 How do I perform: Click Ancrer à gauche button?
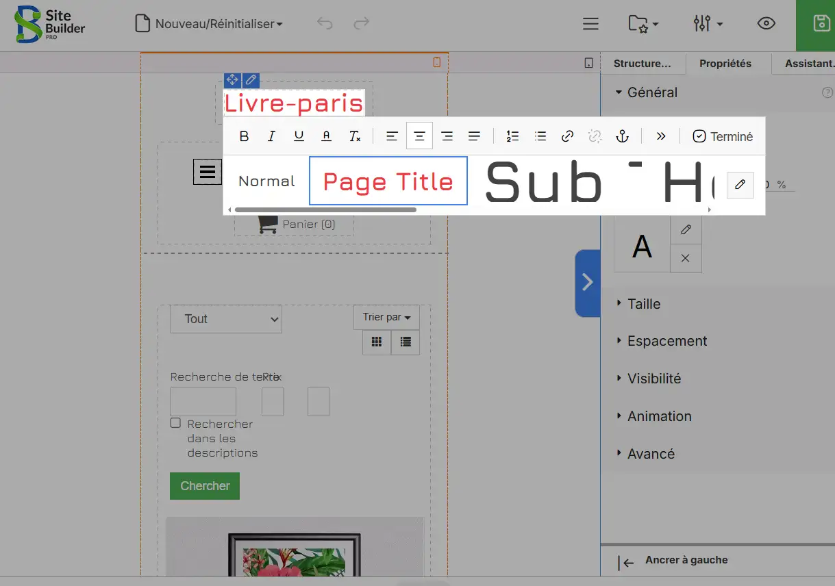pos(673,562)
